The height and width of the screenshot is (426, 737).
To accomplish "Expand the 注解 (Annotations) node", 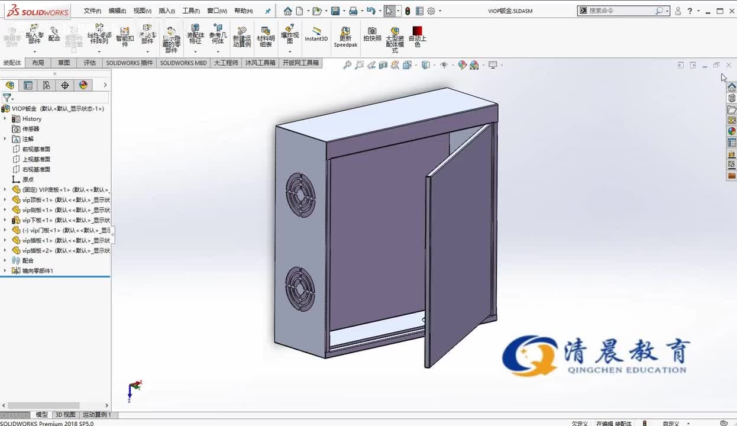I will click(x=5, y=139).
